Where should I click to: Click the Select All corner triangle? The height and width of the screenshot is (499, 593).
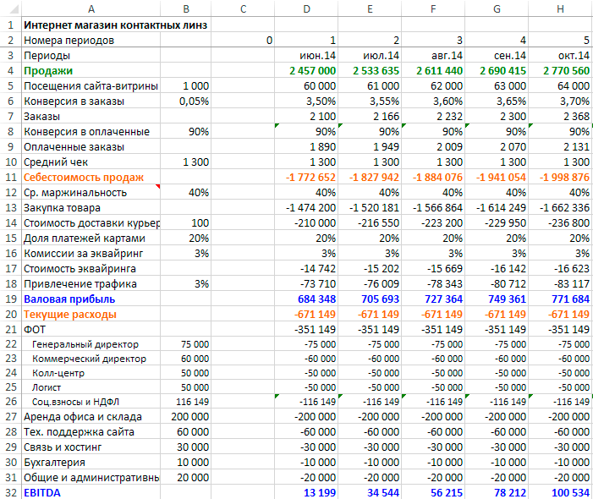coord(10,8)
